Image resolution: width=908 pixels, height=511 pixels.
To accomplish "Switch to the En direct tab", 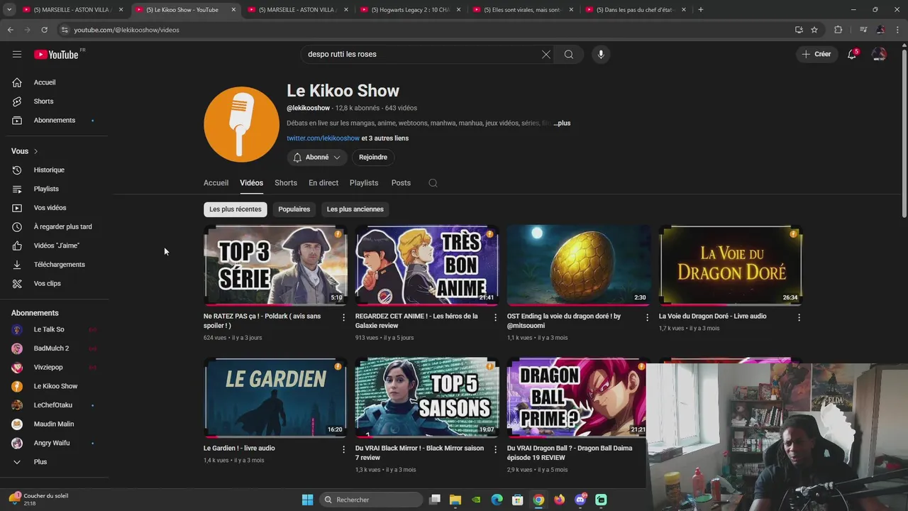I will (323, 183).
